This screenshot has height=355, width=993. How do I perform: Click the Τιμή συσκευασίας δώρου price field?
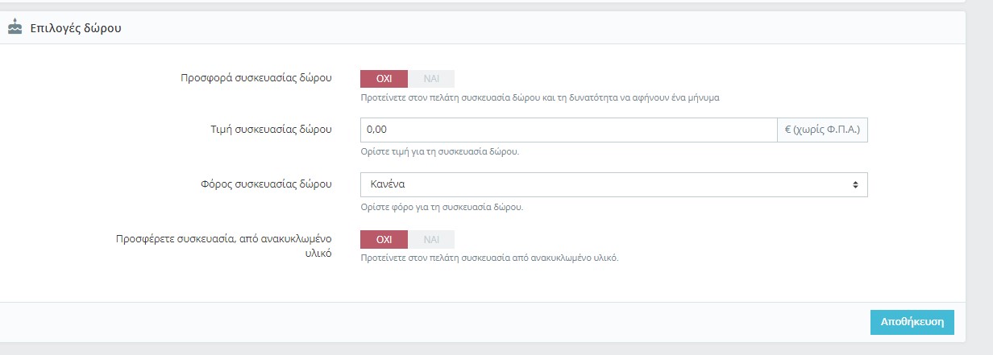pos(567,130)
